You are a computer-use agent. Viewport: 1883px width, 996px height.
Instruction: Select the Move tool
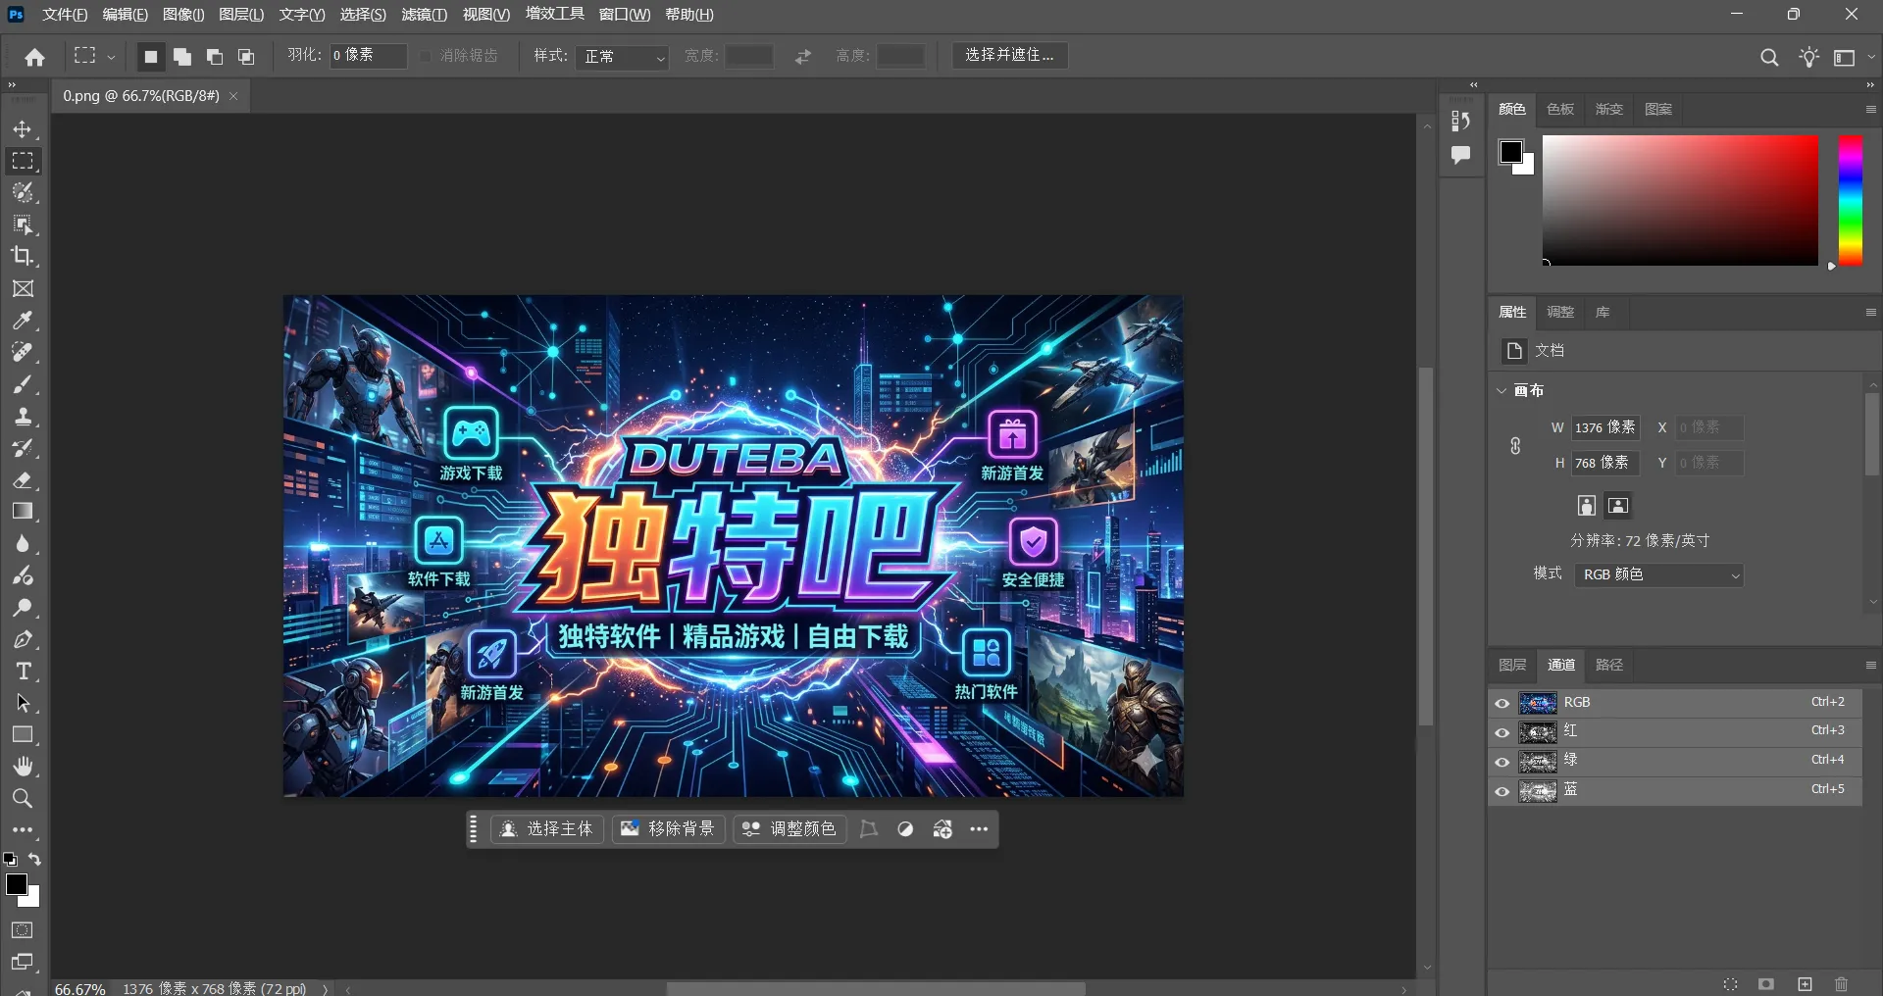point(24,129)
